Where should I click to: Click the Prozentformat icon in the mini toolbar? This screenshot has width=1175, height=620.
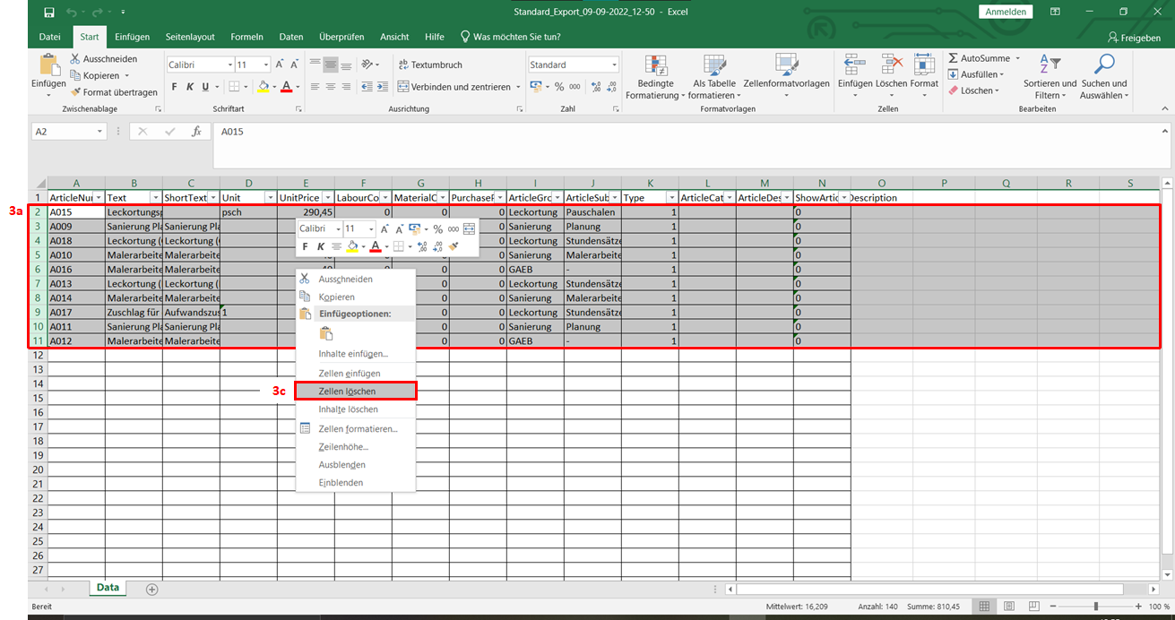(437, 229)
